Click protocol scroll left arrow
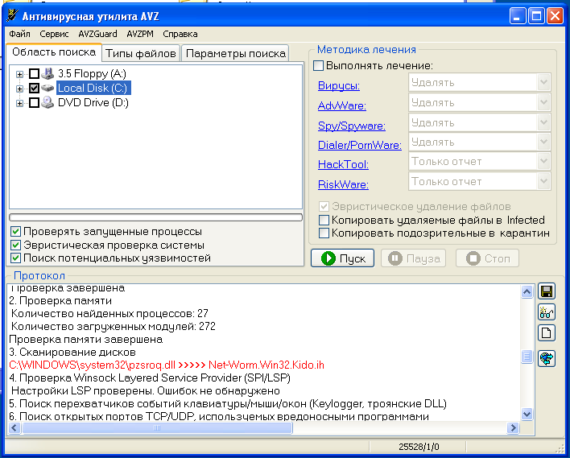 (14, 428)
